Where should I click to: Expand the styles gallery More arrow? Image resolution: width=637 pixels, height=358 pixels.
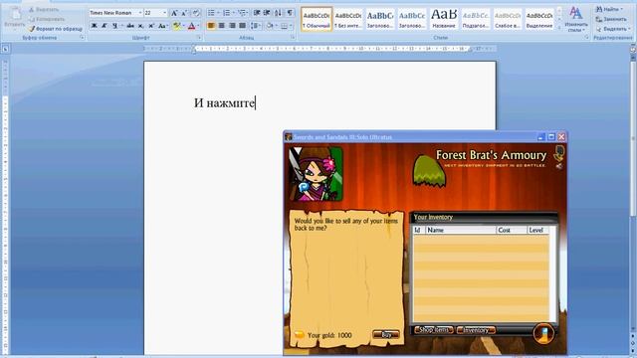click(559, 28)
